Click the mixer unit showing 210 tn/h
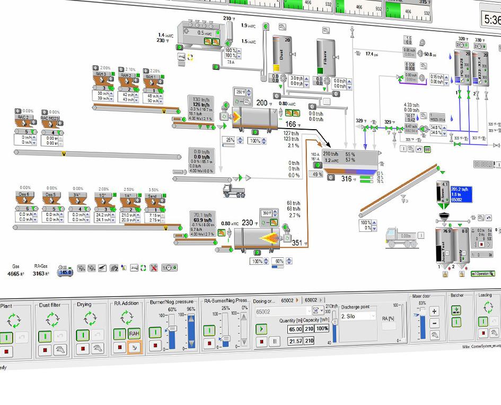 [x=350, y=162]
